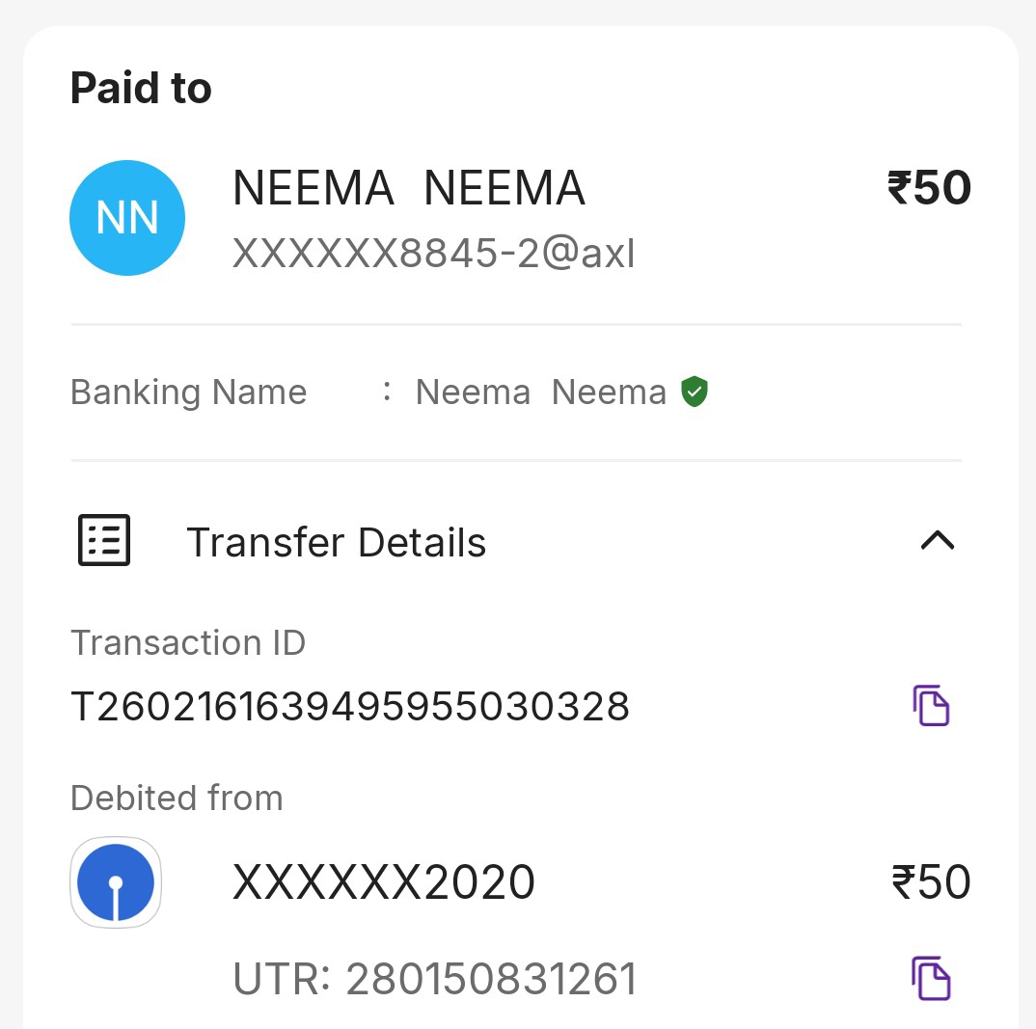The width and height of the screenshot is (1036, 1029).
Task: Tap the transaction ID number text
Action: pos(350,707)
